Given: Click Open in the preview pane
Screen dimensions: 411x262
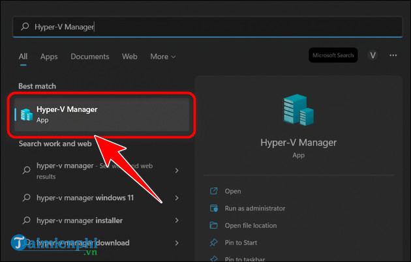Looking at the screenshot, I should pos(233,192).
